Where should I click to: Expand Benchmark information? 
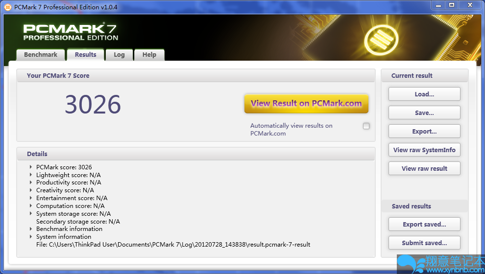point(31,229)
